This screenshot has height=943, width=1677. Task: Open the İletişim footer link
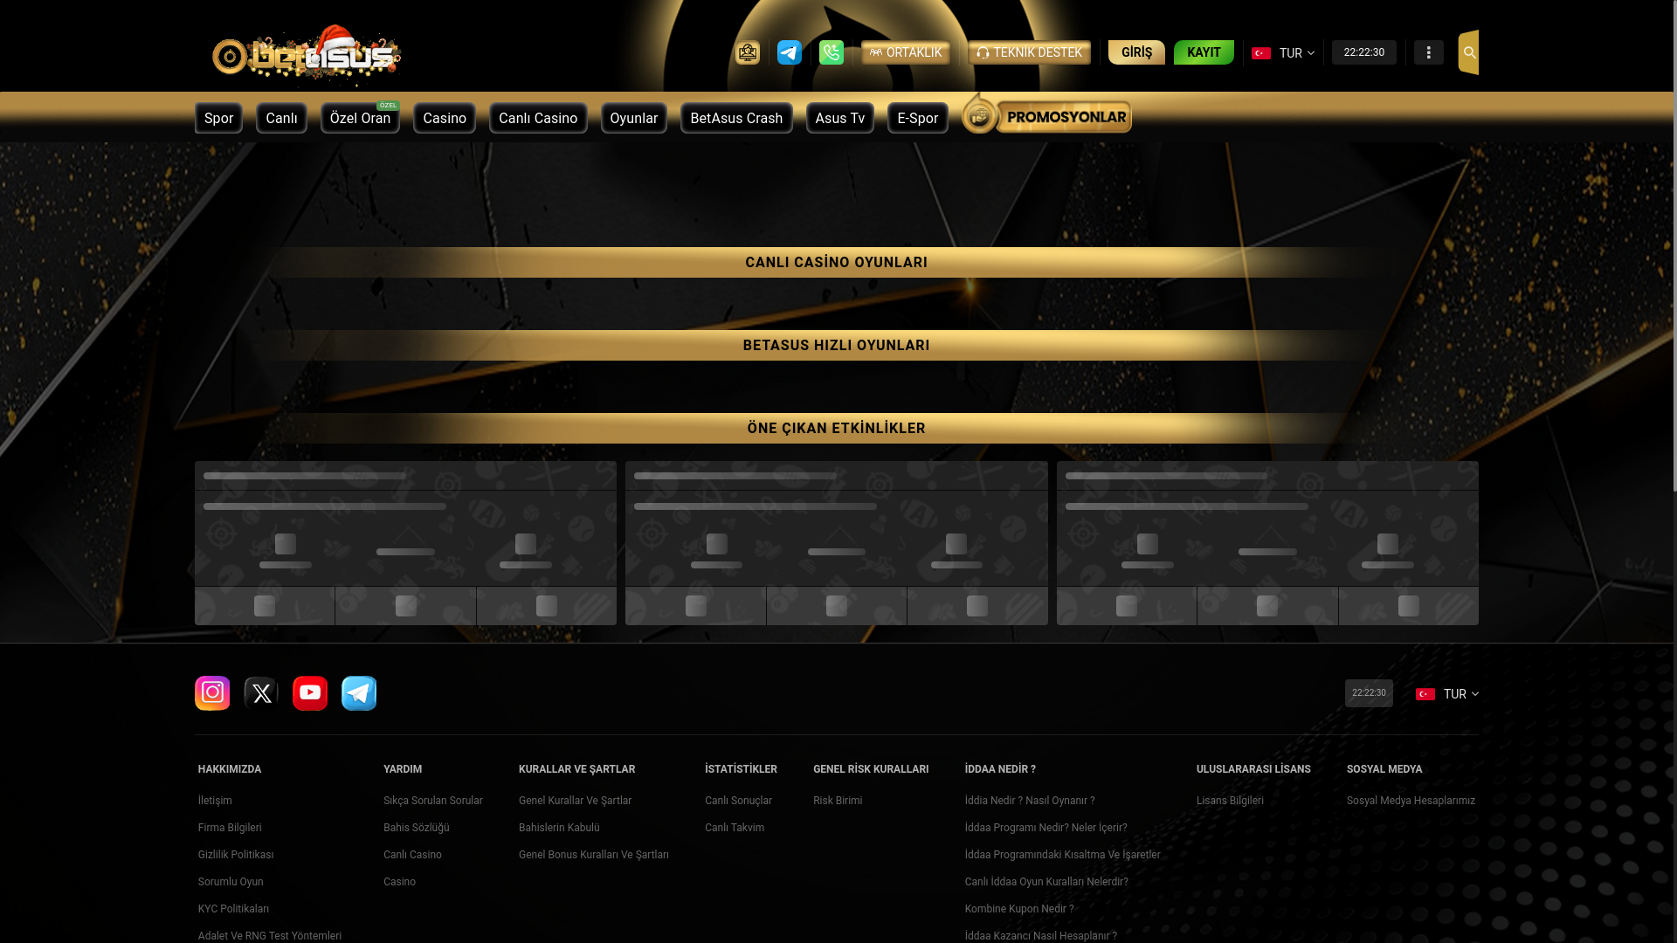215,801
